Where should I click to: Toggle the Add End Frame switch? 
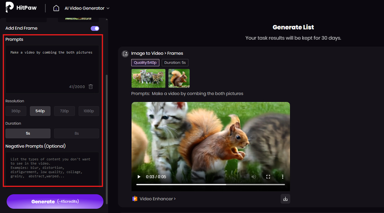(x=95, y=28)
